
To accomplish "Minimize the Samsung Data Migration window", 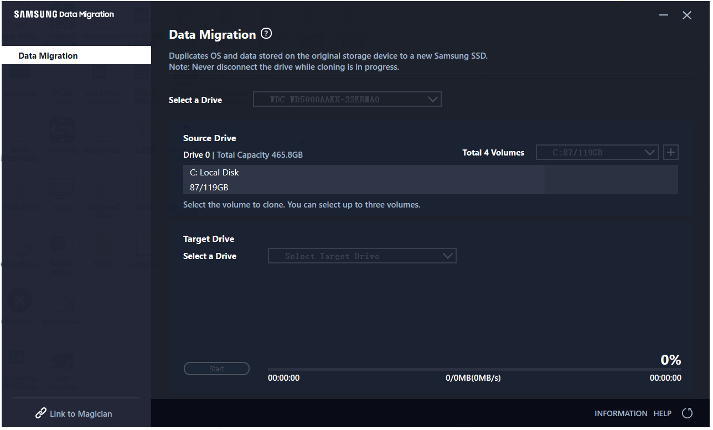I will (664, 15).
